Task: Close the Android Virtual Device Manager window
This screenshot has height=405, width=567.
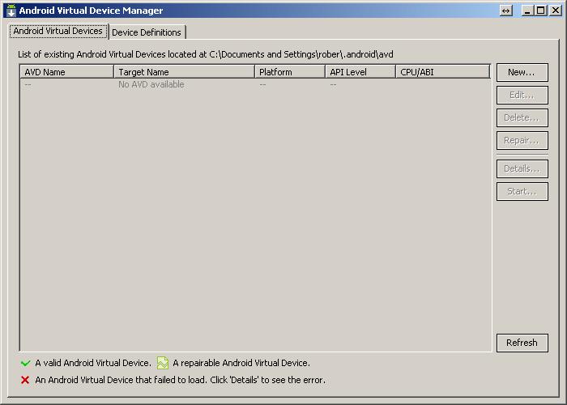Action: point(556,11)
